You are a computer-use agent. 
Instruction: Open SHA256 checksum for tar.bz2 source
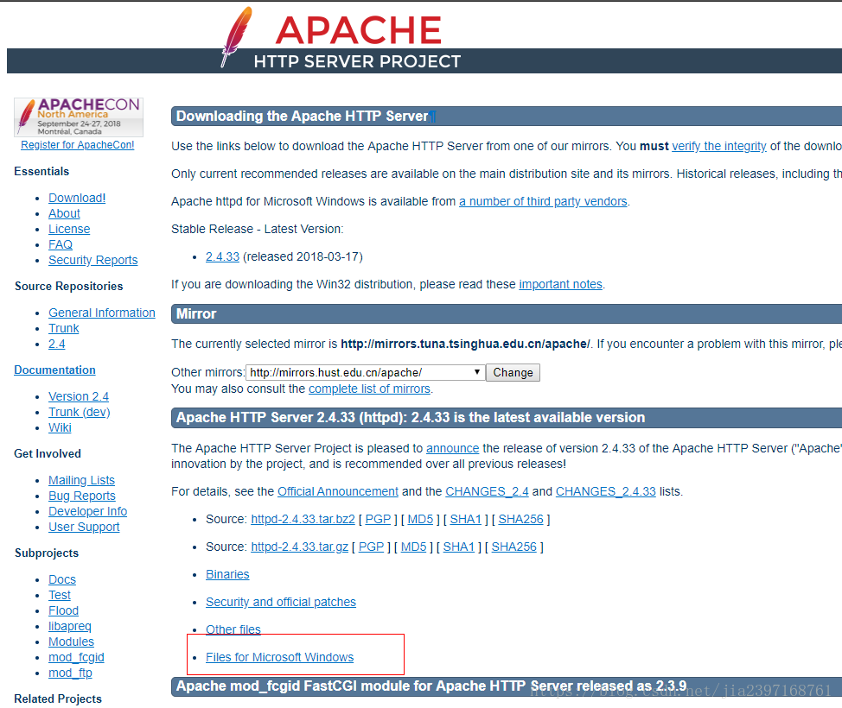pyautogui.click(x=521, y=519)
